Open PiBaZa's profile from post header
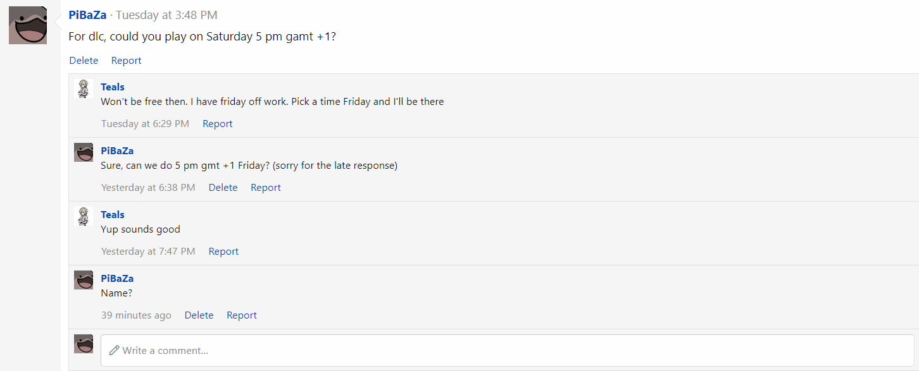 (x=87, y=15)
